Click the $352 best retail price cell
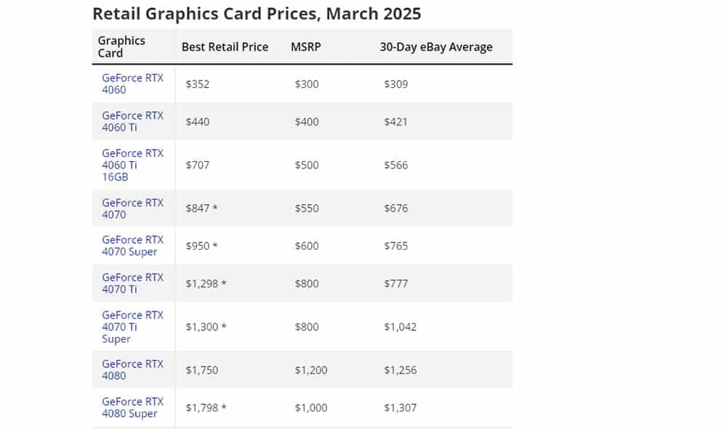The height and width of the screenshot is (429, 727). pyautogui.click(x=198, y=84)
